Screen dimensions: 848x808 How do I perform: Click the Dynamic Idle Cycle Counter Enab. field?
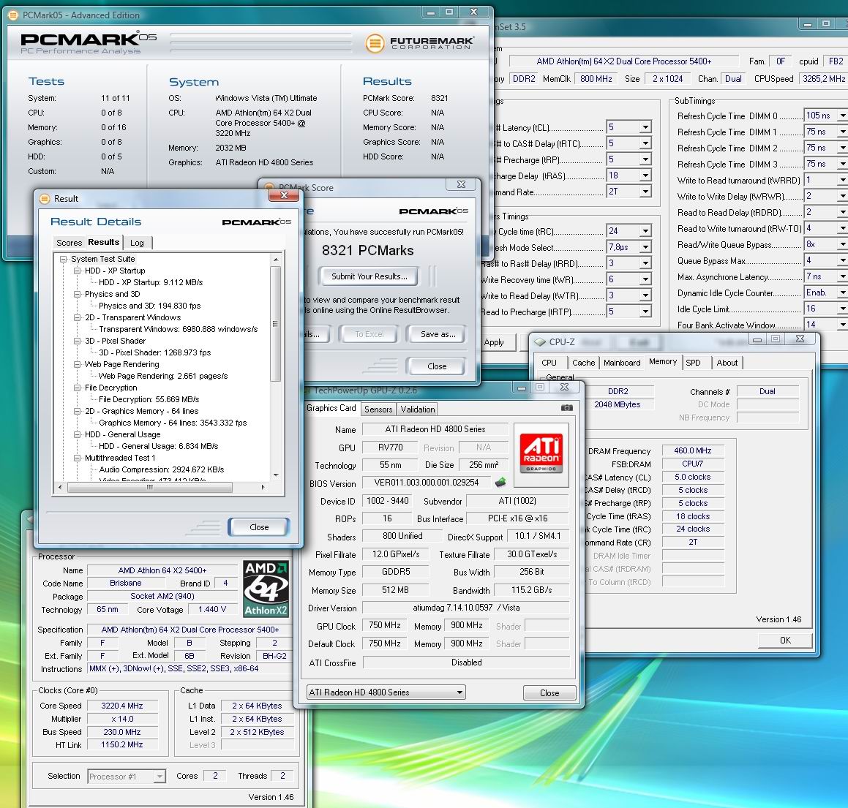pyautogui.click(x=826, y=292)
